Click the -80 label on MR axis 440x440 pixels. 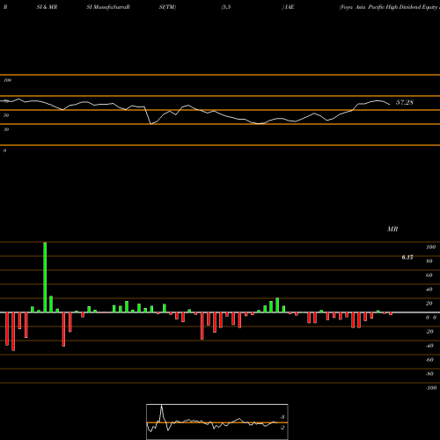point(429,374)
